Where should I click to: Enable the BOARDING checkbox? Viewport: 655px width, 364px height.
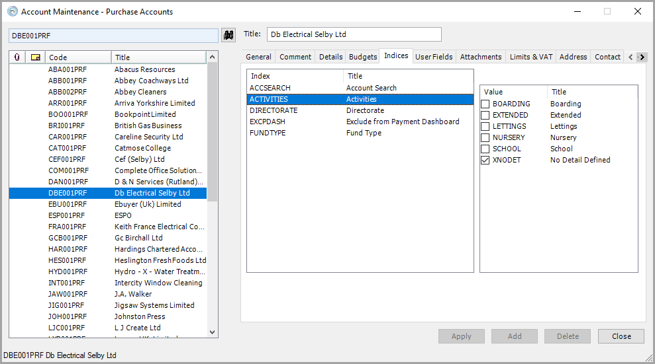pos(485,104)
